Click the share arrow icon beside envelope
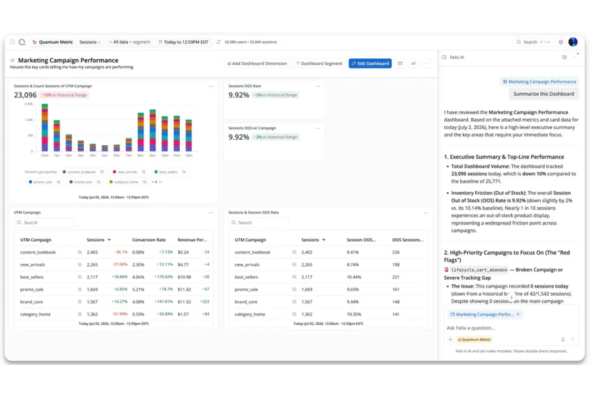Image resolution: width=596 pixels, height=397 pixels. [413, 64]
